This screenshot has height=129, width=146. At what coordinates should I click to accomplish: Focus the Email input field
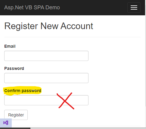click(46, 56)
